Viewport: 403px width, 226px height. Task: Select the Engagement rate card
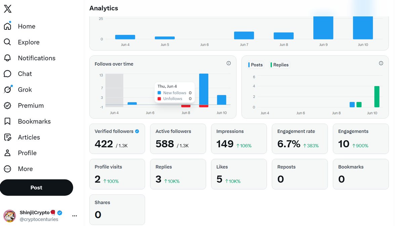pyautogui.click(x=300, y=139)
